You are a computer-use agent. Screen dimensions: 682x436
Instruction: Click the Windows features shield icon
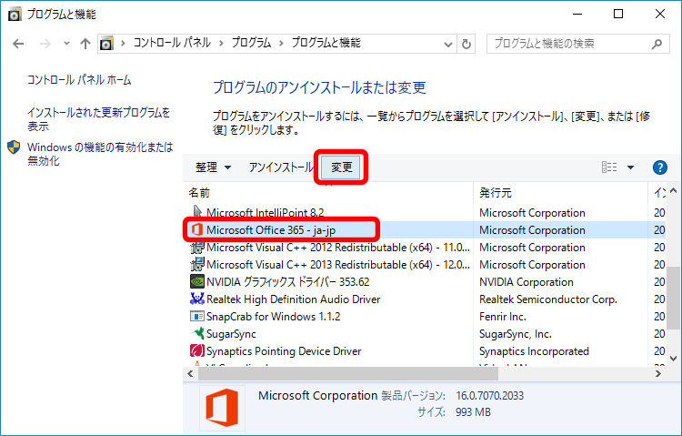pyautogui.click(x=14, y=147)
